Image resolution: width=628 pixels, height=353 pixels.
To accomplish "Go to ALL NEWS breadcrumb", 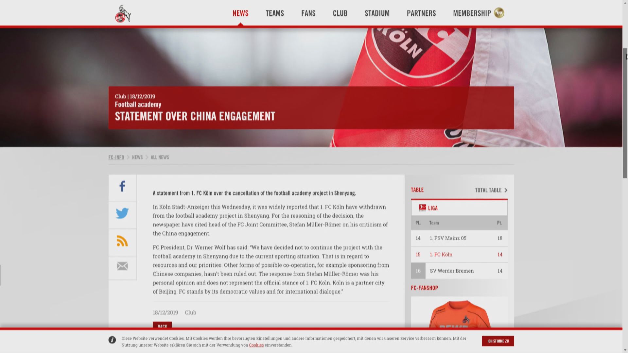I will pos(160,157).
